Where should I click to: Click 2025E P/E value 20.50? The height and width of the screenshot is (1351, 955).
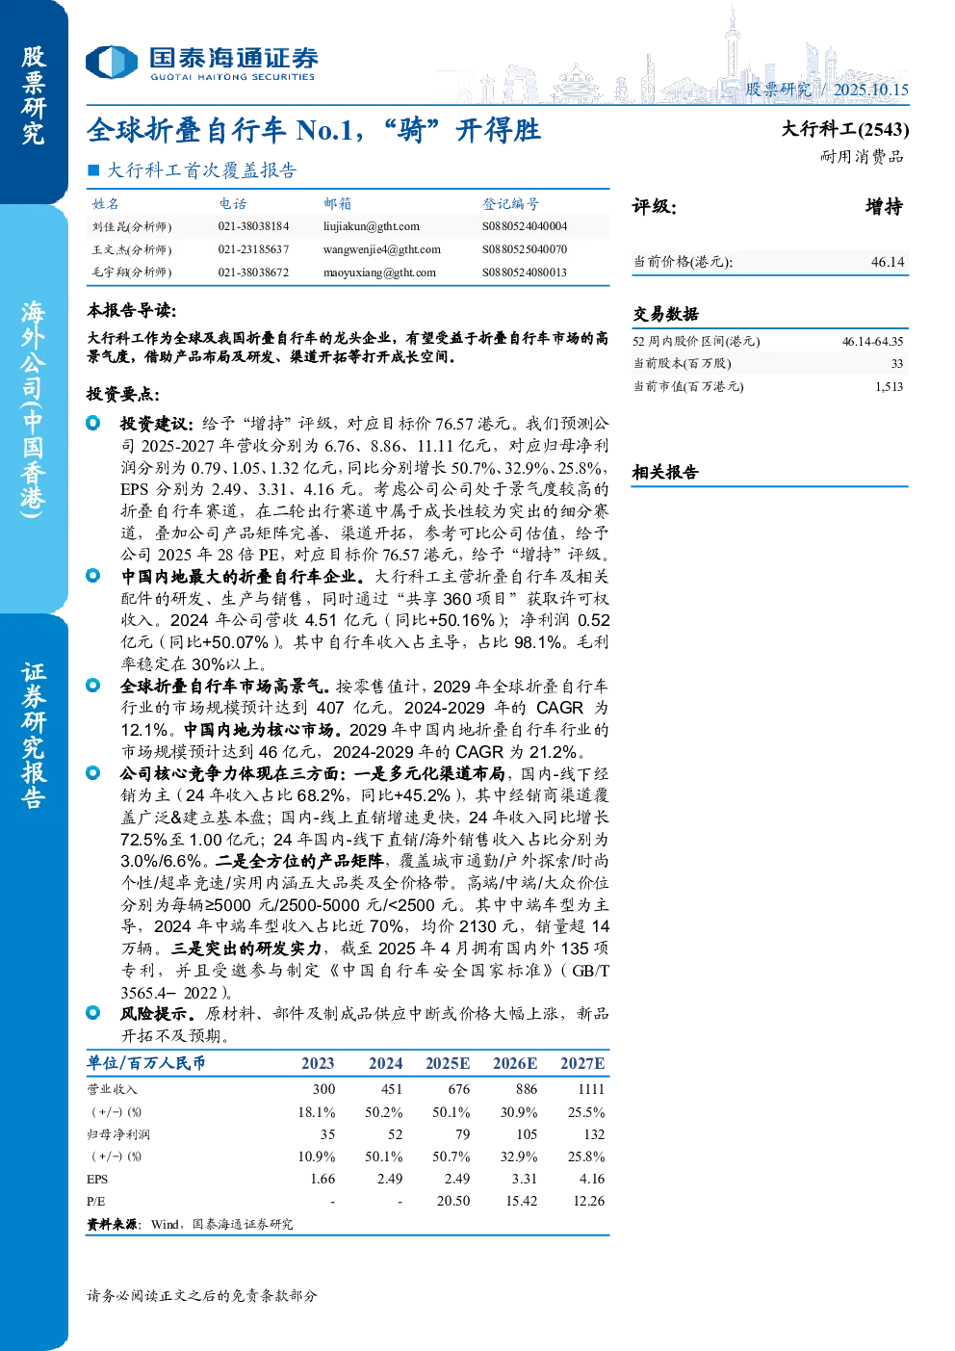pyautogui.click(x=453, y=1201)
